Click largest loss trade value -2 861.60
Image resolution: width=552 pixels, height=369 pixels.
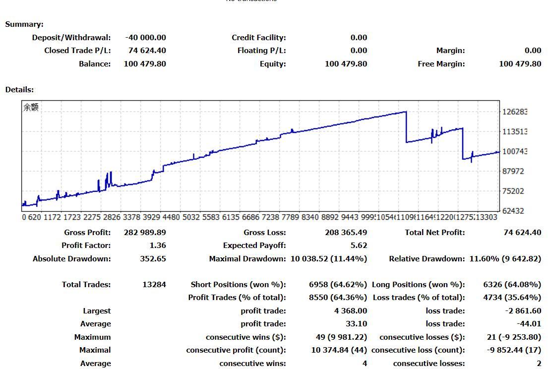point(523,311)
